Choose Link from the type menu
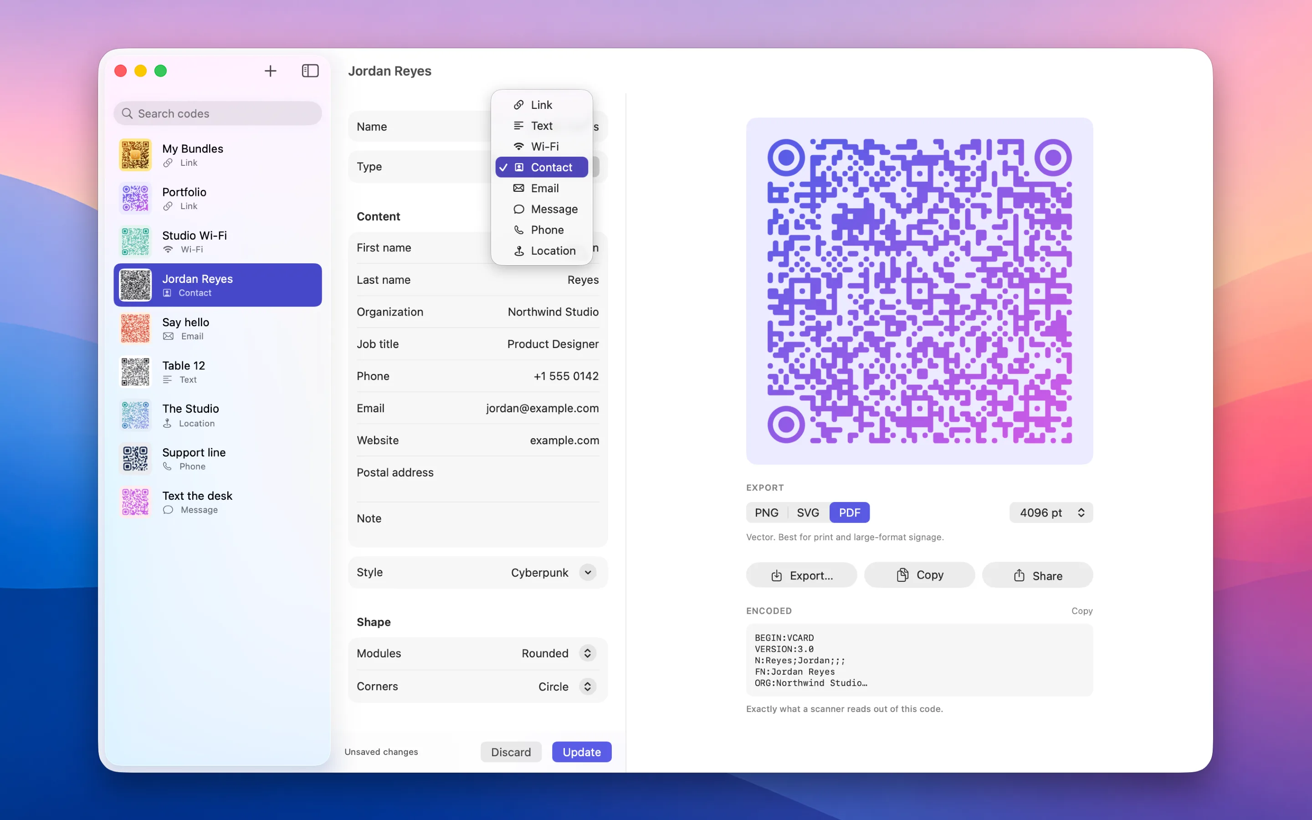Image resolution: width=1312 pixels, height=820 pixels. [x=542, y=105]
